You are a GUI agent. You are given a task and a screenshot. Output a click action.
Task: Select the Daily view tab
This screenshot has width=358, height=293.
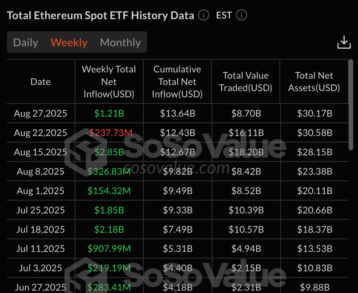tap(25, 42)
